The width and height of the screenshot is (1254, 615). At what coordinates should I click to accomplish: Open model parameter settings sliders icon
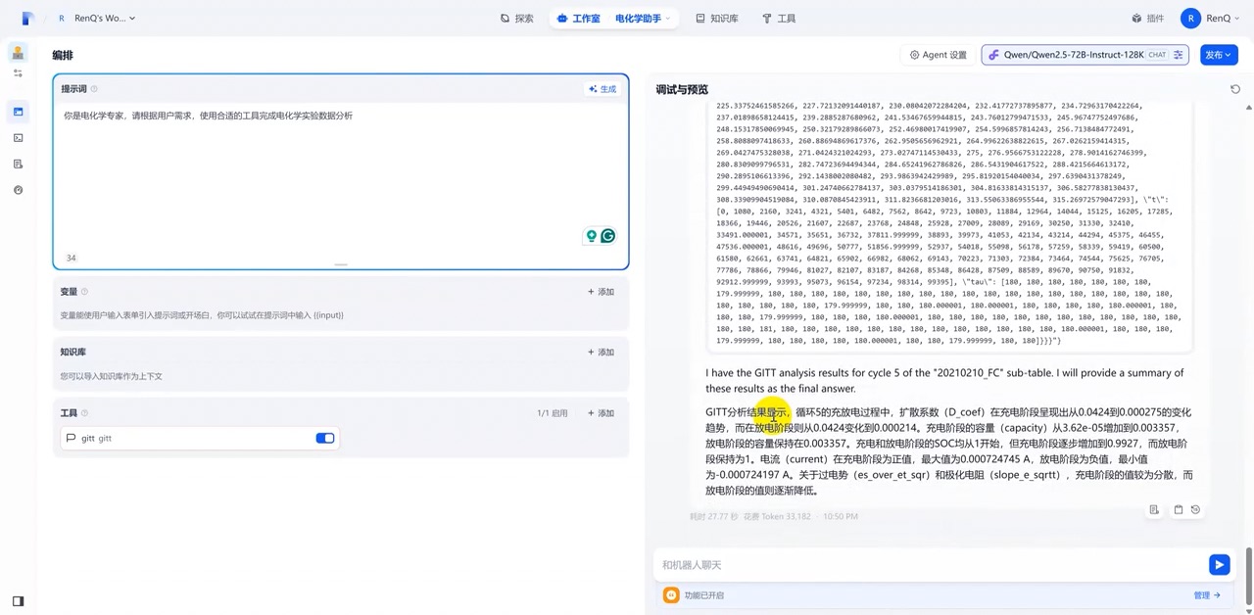1179,55
